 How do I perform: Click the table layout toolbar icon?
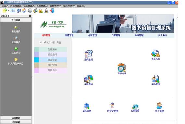(13, 11)
